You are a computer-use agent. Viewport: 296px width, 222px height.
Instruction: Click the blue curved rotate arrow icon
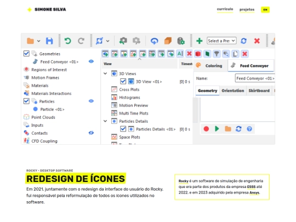coord(154,41)
